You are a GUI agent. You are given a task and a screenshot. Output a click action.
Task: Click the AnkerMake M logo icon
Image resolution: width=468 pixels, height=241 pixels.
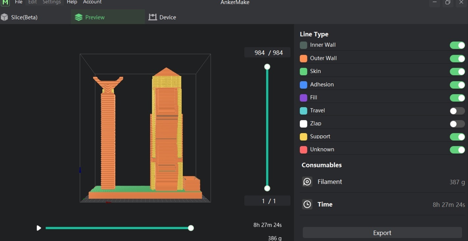pyautogui.click(x=5, y=3)
